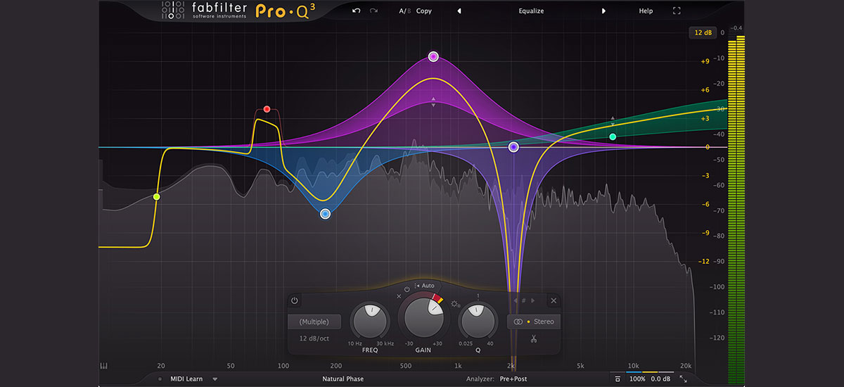The height and width of the screenshot is (387, 844).
Task: Toggle global bypass icon
Action: [x=618, y=379]
